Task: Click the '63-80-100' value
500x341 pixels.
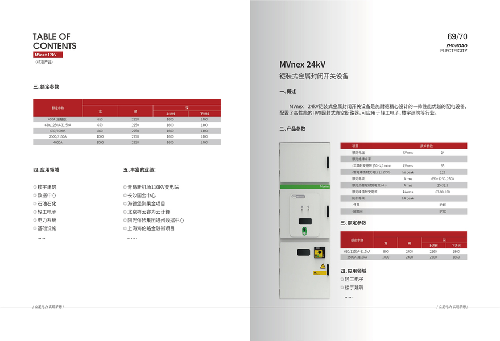Action: 443,192
